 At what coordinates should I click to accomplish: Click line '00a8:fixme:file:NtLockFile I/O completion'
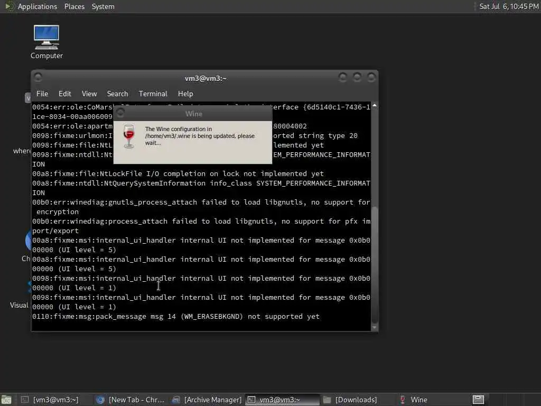click(x=178, y=173)
